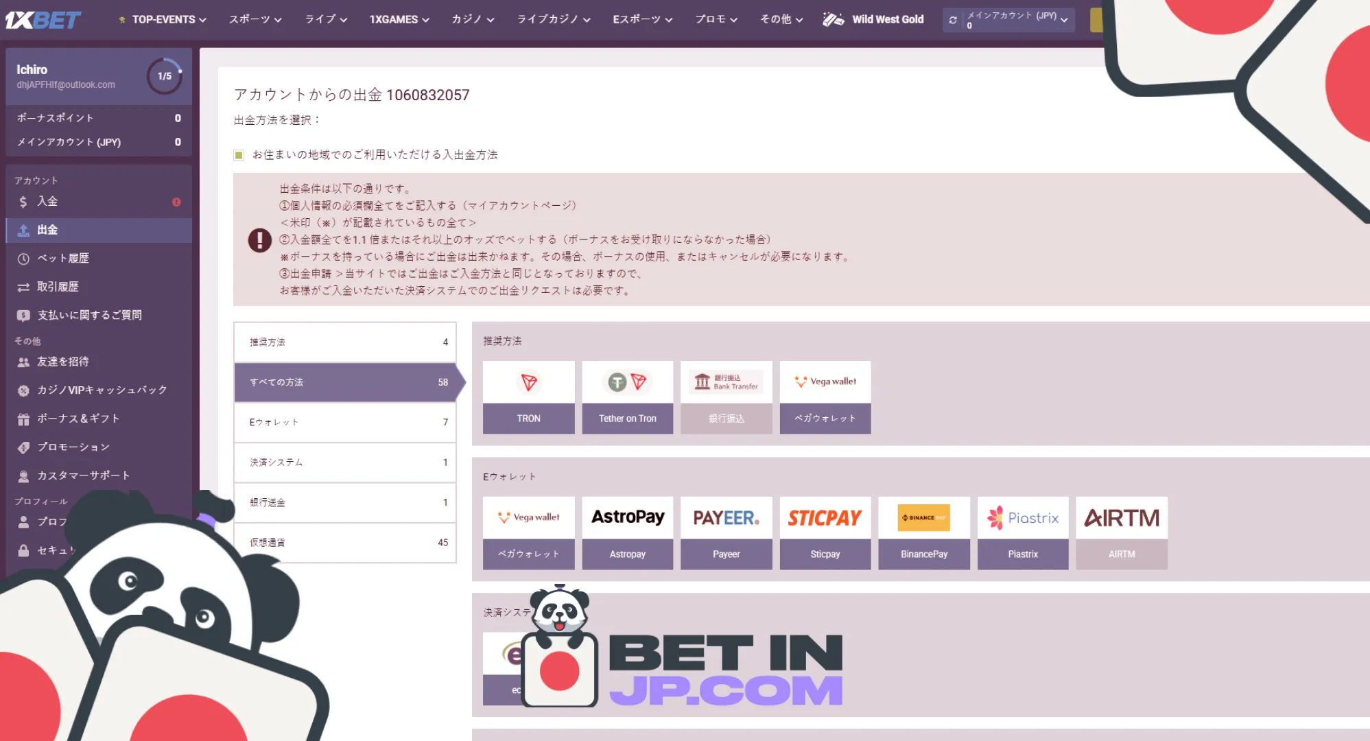Choose the STICPAY logo tile
This screenshot has height=741, width=1370.
tap(825, 517)
